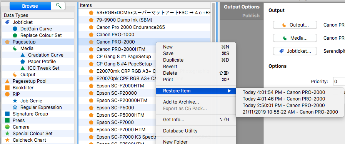This screenshot has height=144, width=345.
Task: Choose Delete from the context menu
Action: click(196, 73)
